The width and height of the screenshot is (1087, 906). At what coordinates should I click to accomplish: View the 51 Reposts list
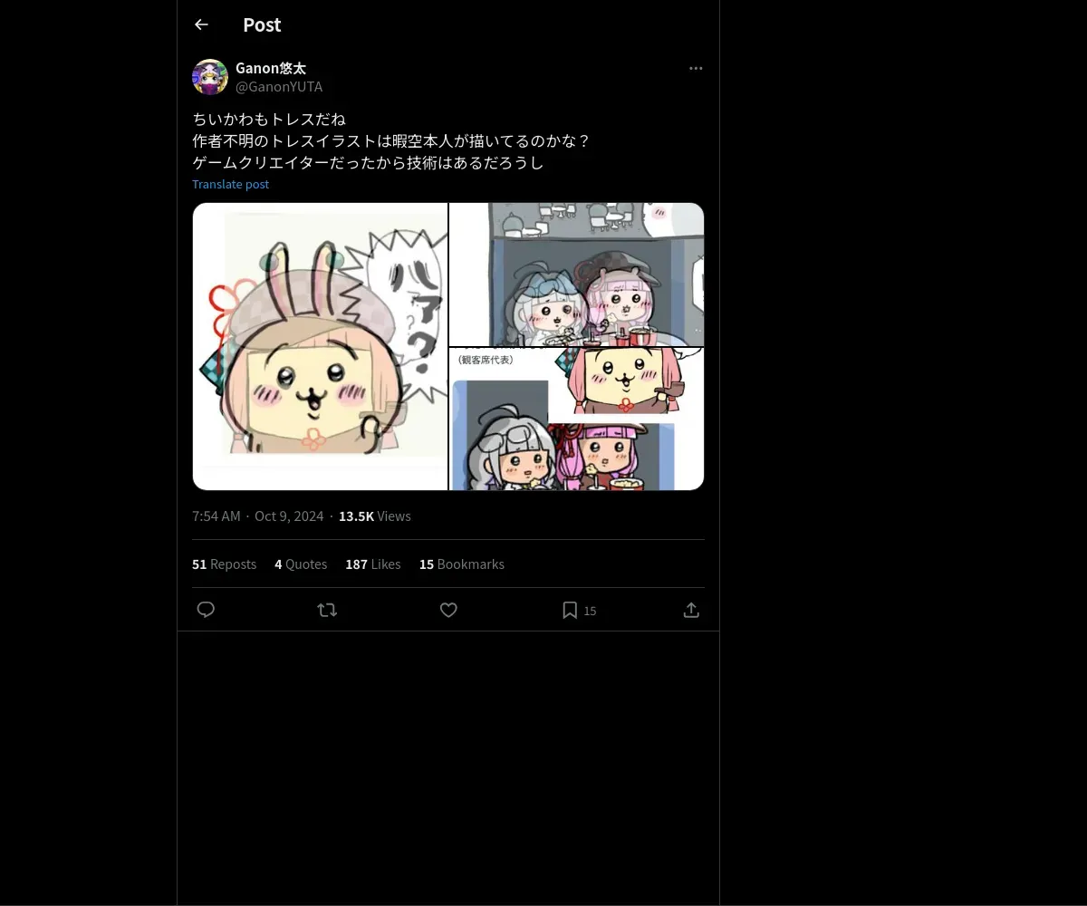224,564
